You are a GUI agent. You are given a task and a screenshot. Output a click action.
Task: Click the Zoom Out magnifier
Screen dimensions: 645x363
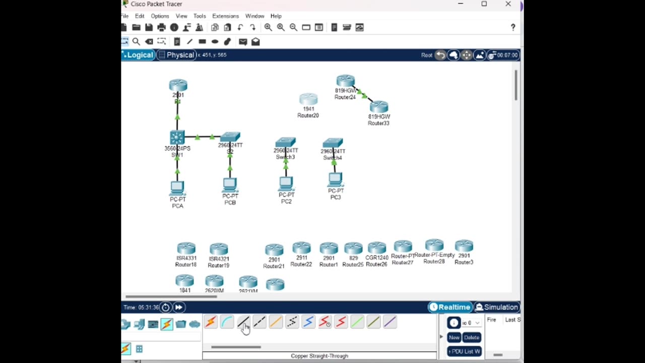(293, 27)
